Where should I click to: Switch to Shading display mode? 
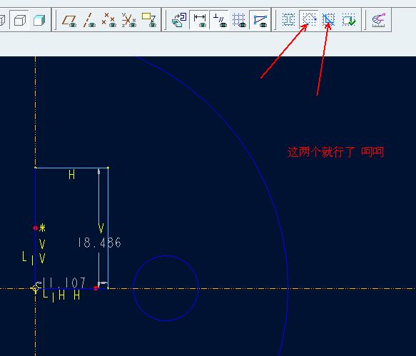[x=39, y=20]
